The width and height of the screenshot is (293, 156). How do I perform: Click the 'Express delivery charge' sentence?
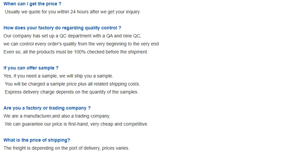tap(72, 92)
